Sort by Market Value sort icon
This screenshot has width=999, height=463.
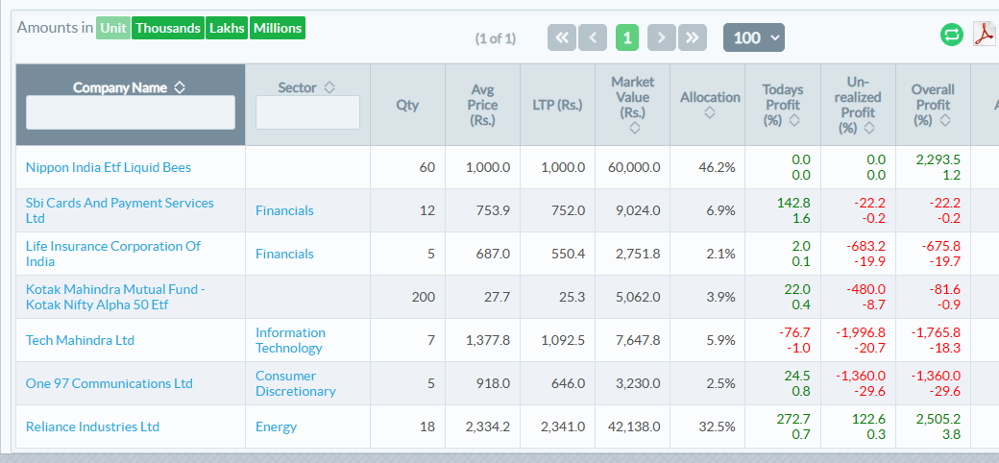(x=635, y=128)
